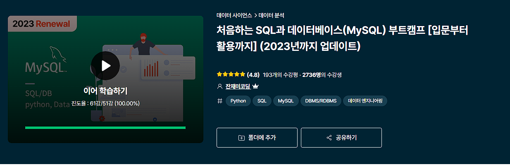Open instructor 잔재미코딩 profile link
Viewport: 510px width, 167px height.
[x=237, y=86]
